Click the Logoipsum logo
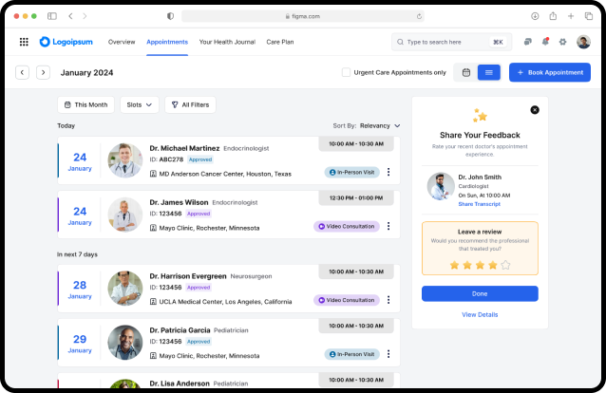This screenshot has width=606, height=393. click(66, 42)
